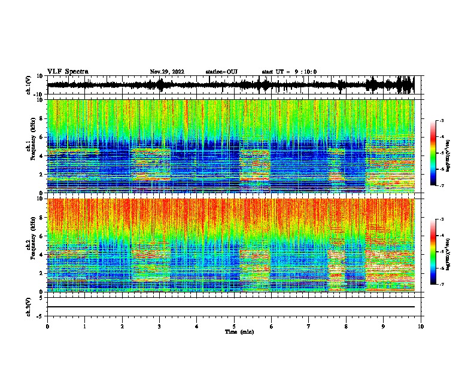Click the "start UT = 9 : 10: 0" text
This screenshot has height=366, width=474.
pos(289,72)
